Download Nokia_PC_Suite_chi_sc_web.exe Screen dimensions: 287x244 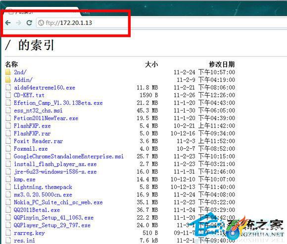(58, 202)
